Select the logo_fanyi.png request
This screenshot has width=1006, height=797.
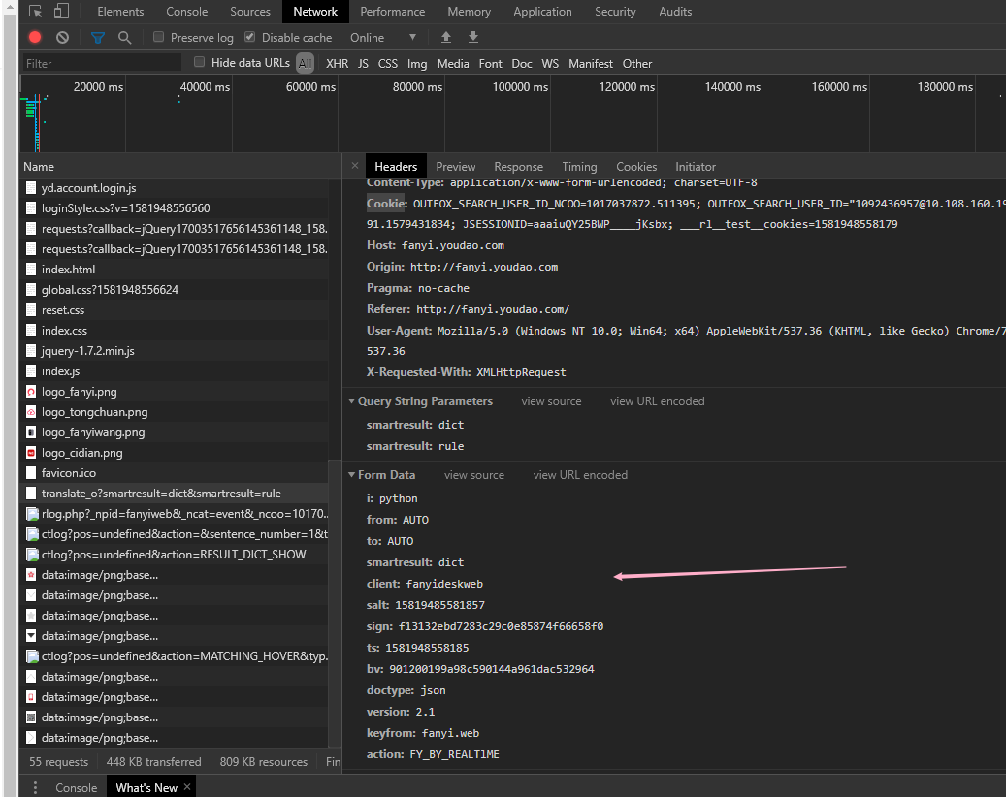(174, 391)
